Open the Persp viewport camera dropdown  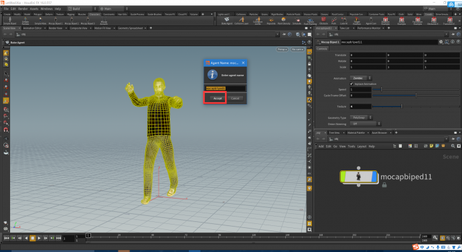(282, 49)
